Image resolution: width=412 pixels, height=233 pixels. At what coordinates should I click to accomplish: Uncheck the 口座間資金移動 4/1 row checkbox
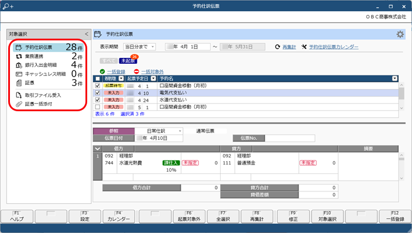point(98,85)
